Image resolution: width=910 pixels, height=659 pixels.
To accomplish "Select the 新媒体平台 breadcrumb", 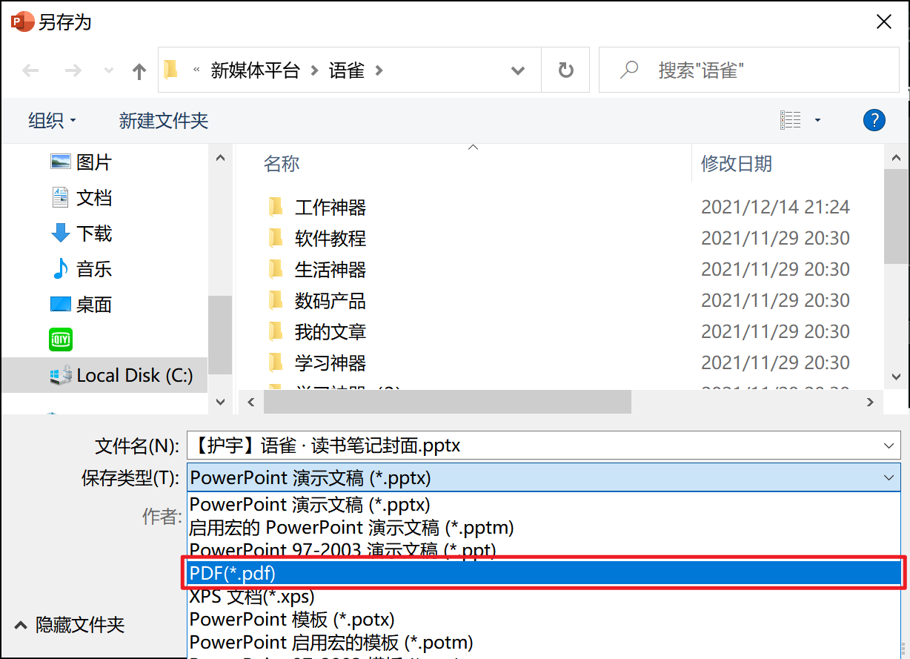I will coord(255,70).
